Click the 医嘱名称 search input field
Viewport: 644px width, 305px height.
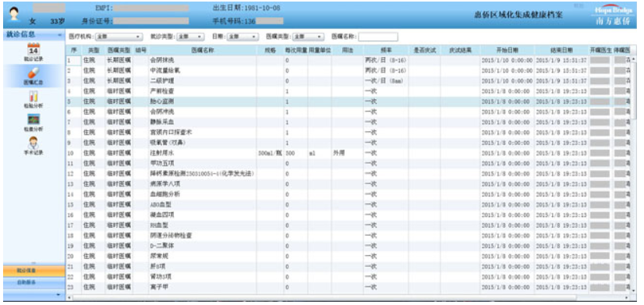377,37
